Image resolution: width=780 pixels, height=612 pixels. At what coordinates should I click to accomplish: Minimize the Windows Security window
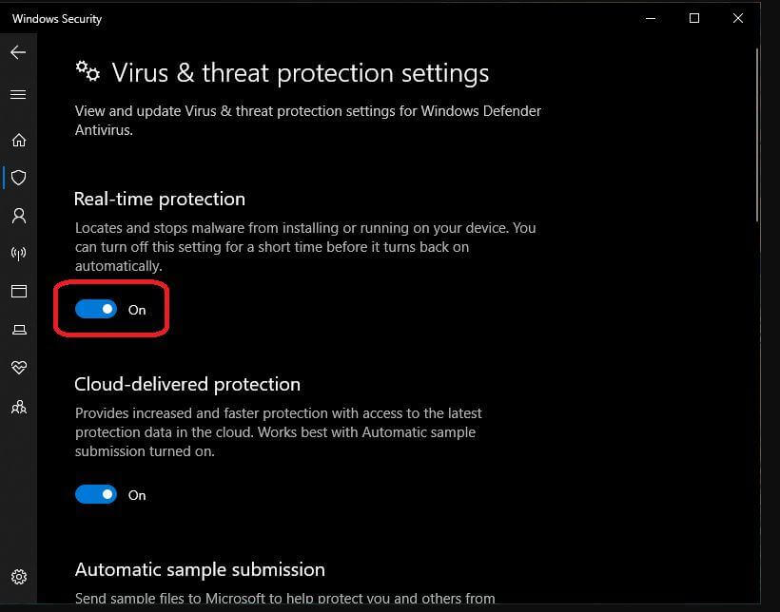pos(651,18)
